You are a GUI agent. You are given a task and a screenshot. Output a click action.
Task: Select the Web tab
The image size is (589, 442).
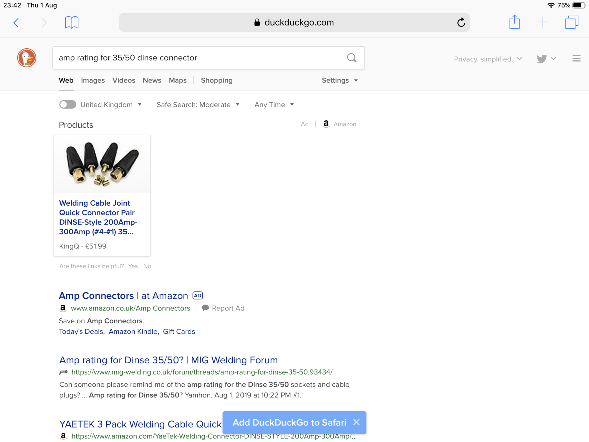pos(66,80)
